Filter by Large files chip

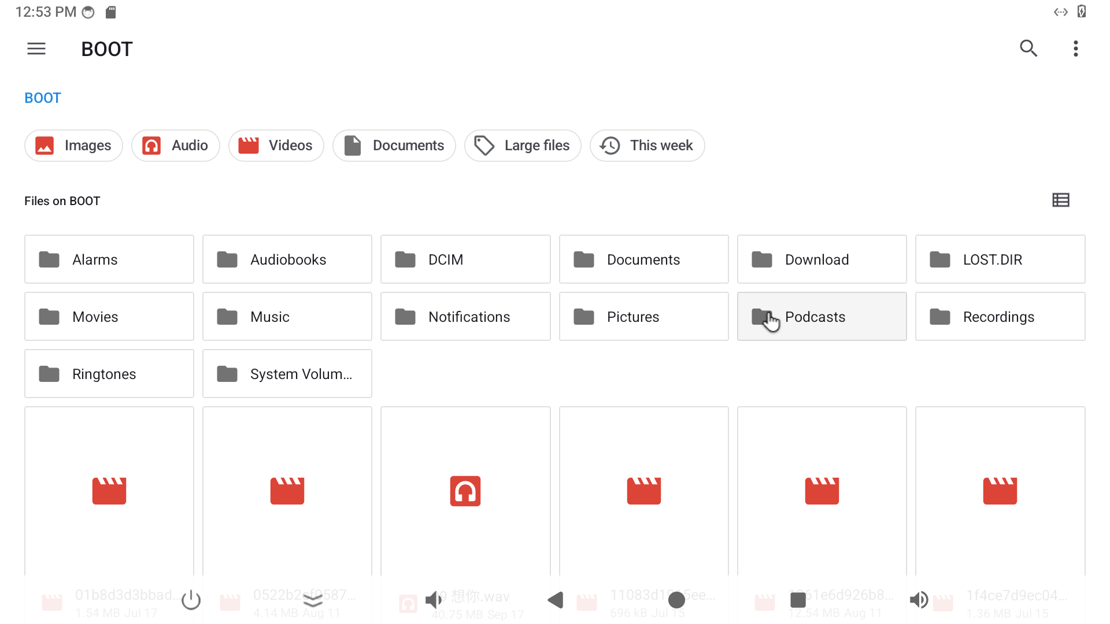(x=522, y=146)
